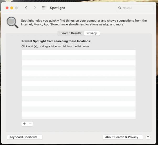Click the "Prevent Spotlight from searching" heading
The width and height of the screenshot is (158, 145).
click(x=56, y=41)
